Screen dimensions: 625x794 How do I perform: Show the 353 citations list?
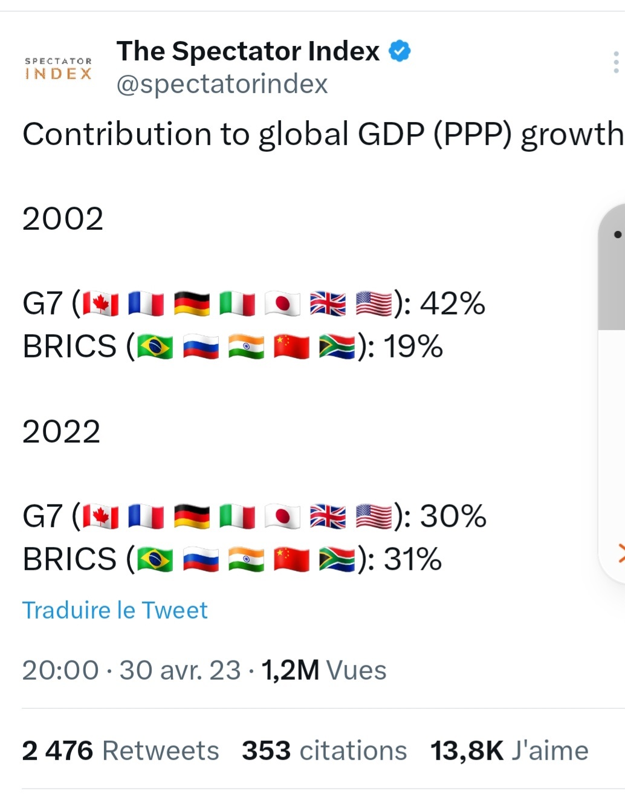click(324, 750)
